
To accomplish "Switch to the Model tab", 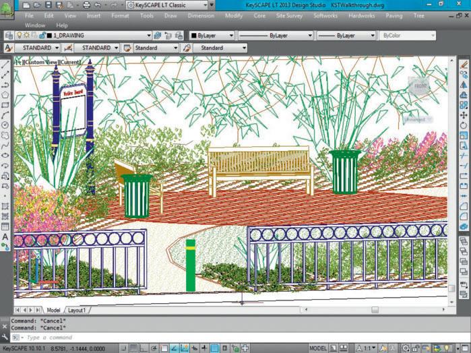I will pos(53,310).
